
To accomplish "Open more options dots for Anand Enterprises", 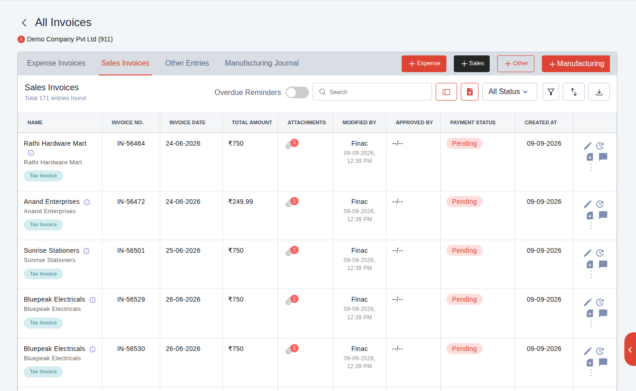I will pyautogui.click(x=591, y=225).
